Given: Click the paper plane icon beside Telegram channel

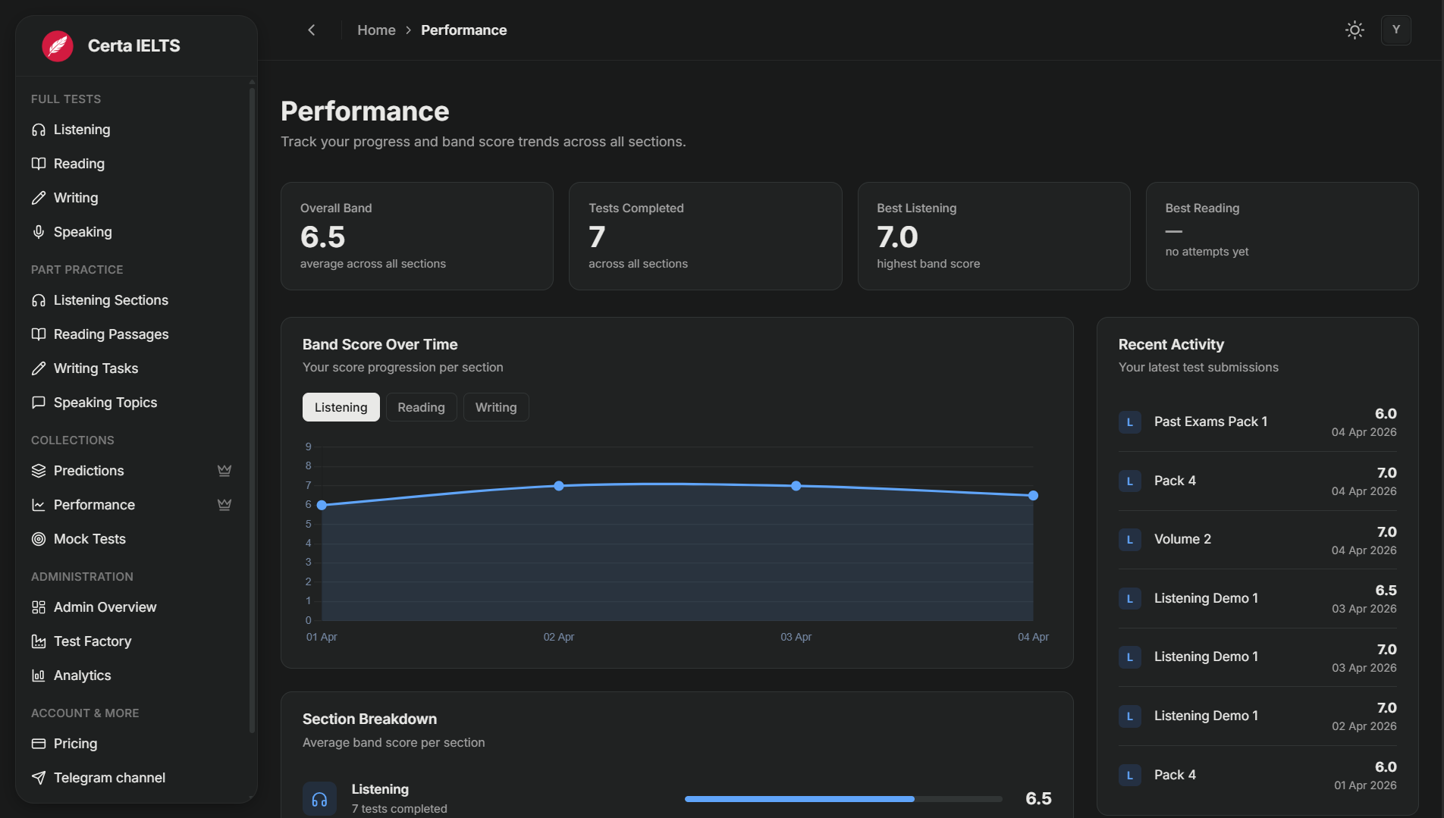Looking at the screenshot, I should (39, 778).
